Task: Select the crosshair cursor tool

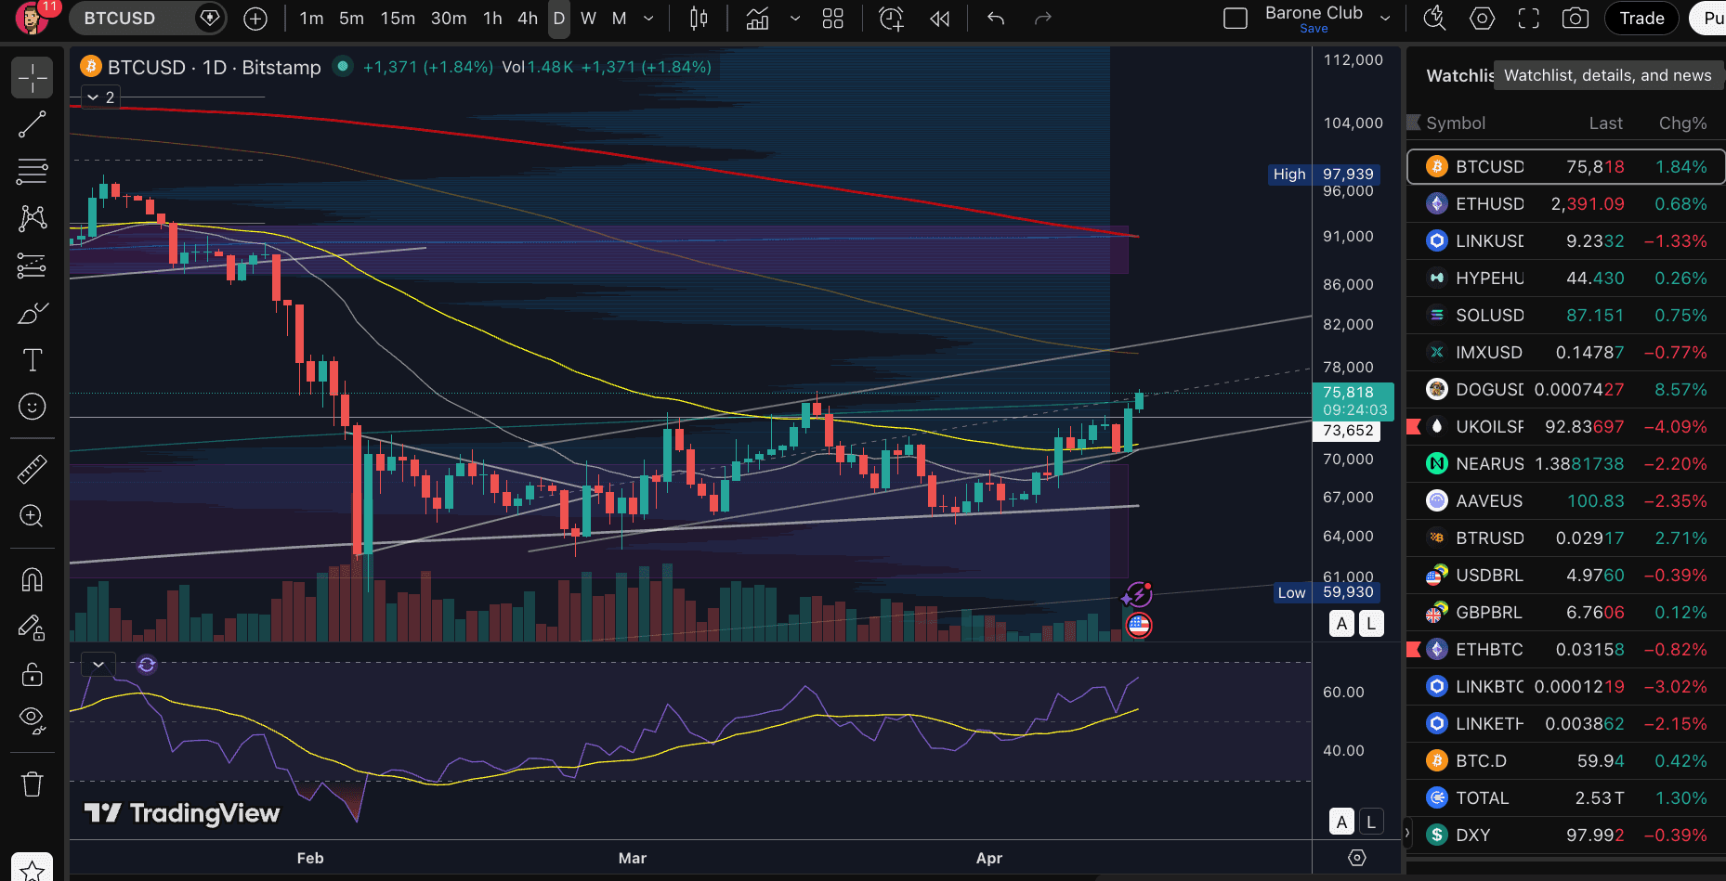Action: (x=33, y=78)
